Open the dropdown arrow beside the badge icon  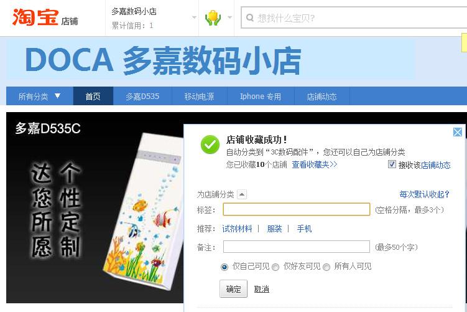229,17
